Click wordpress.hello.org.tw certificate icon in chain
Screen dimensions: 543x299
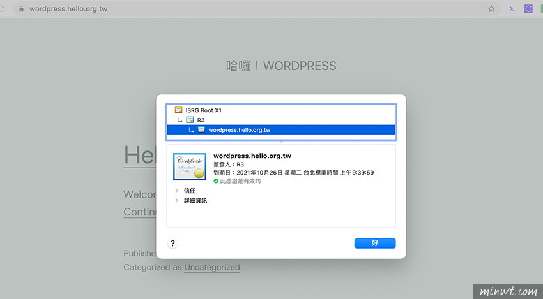[x=201, y=129]
